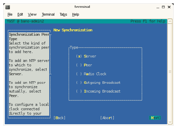Open the Terminal menu
177x129 pixels.
click(48, 14)
